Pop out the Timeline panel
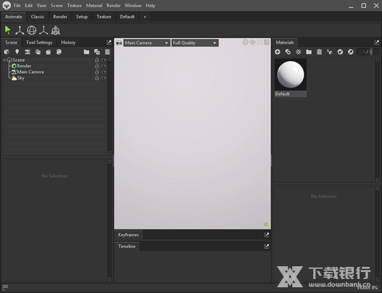This screenshot has height=293, width=382. [267, 247]
